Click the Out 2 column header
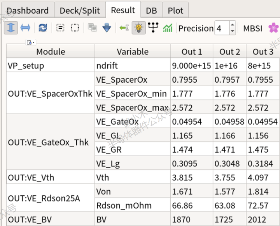The image size is (280, 226). tap(230, 52)
